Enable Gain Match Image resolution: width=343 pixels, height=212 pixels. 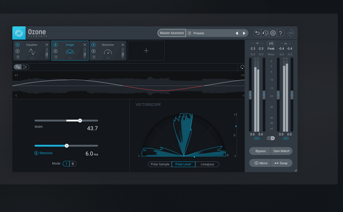click(282, 151)
